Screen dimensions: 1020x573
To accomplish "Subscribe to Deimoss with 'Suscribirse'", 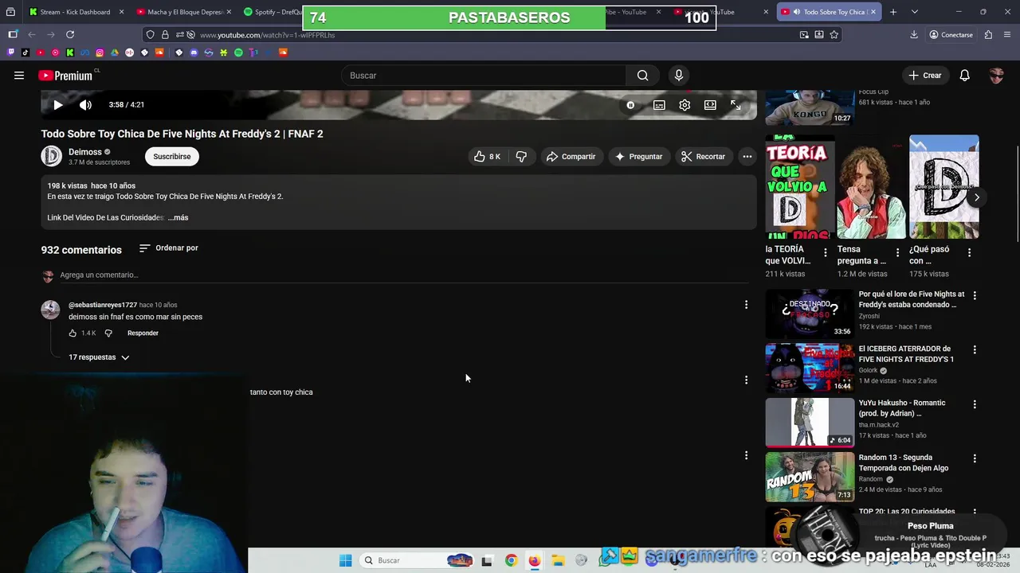I will (172, 157).
